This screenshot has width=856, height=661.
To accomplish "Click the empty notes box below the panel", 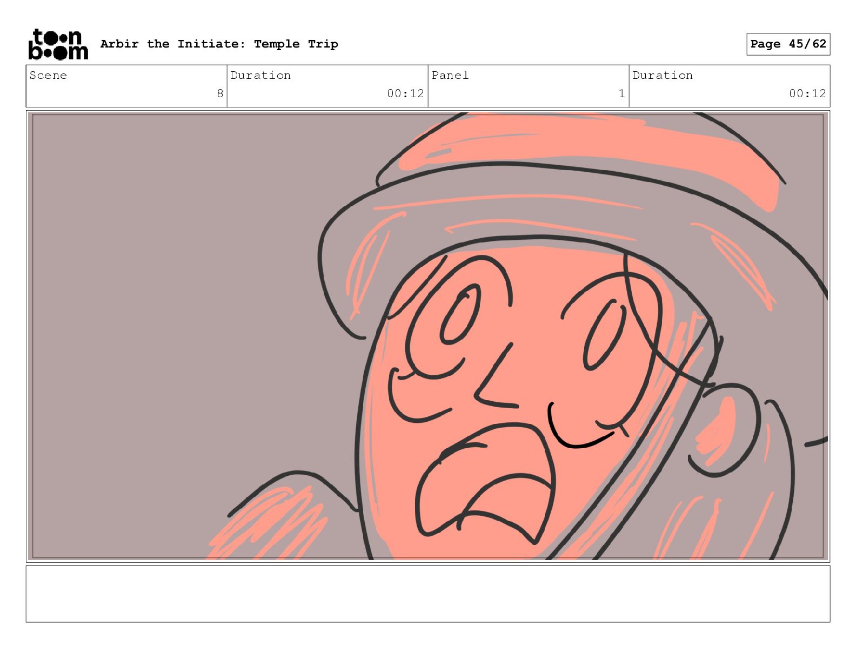I will pyautogui.click(x=428, y=593).
